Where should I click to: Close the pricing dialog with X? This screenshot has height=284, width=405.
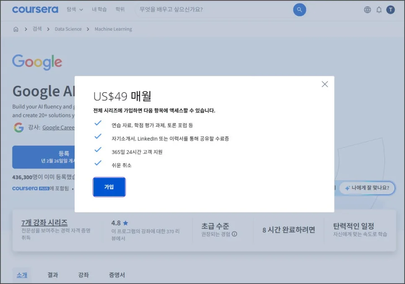325,84
